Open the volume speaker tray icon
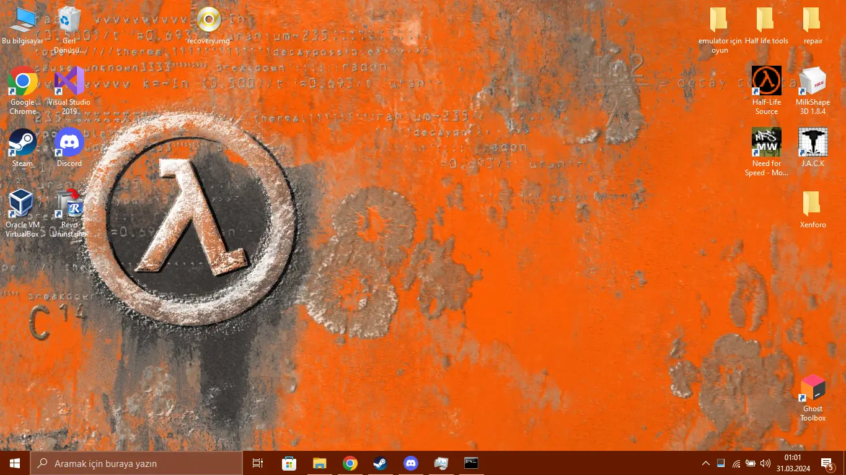846x475 pixels. click(765, 463)
